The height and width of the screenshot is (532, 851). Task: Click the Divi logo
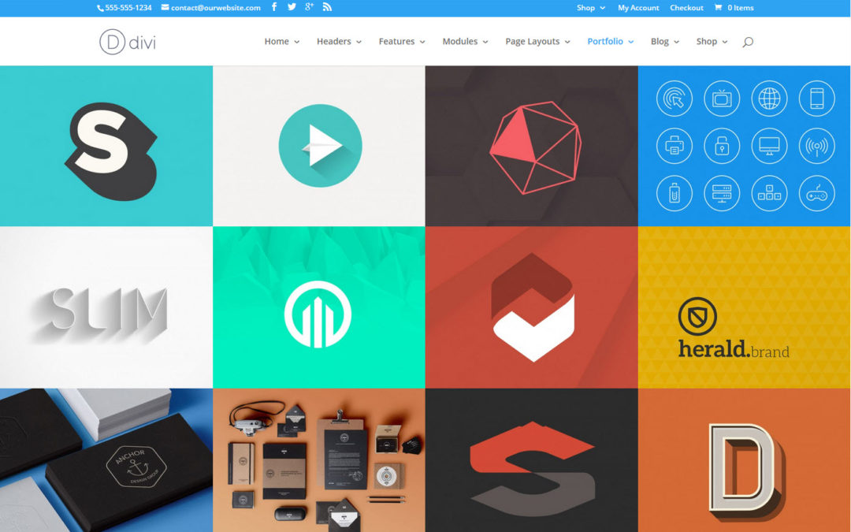click(x=128, y=42)
